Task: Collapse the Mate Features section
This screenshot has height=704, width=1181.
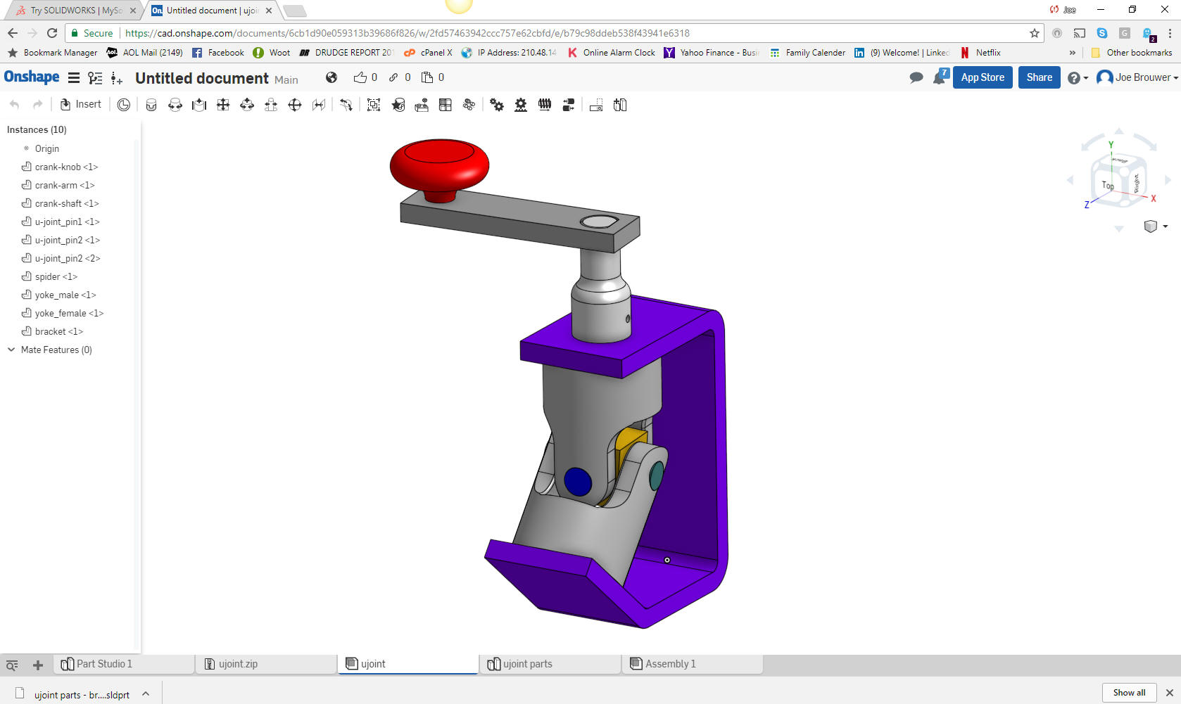Action: [11, 350]
